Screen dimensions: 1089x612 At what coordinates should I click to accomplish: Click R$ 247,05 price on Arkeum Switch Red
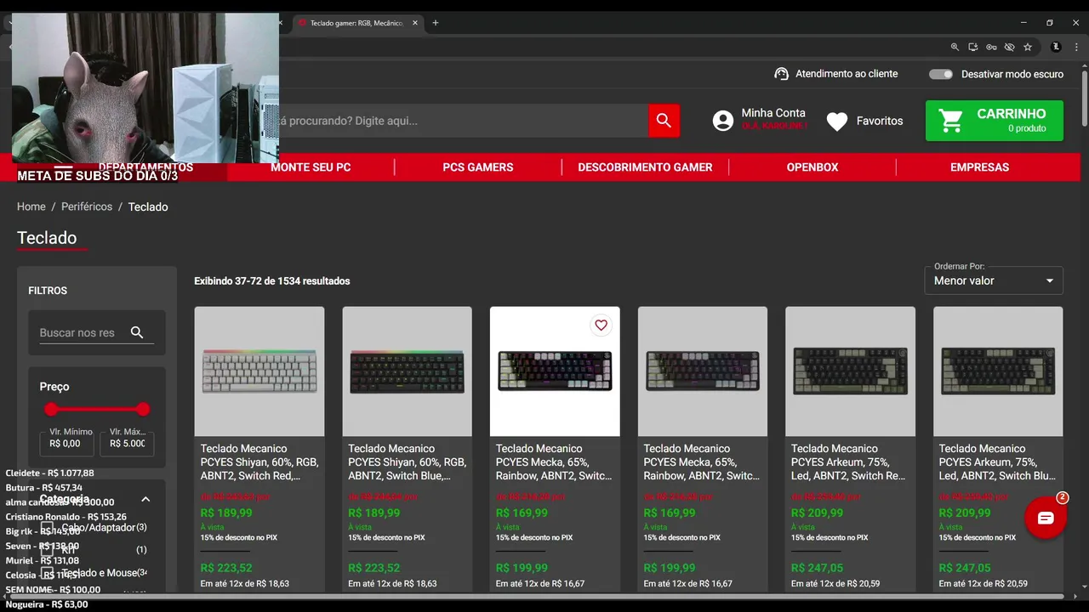coord(817,568)
